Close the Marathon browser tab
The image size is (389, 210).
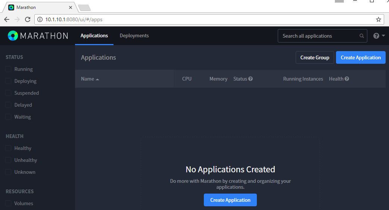coord(71,7)
